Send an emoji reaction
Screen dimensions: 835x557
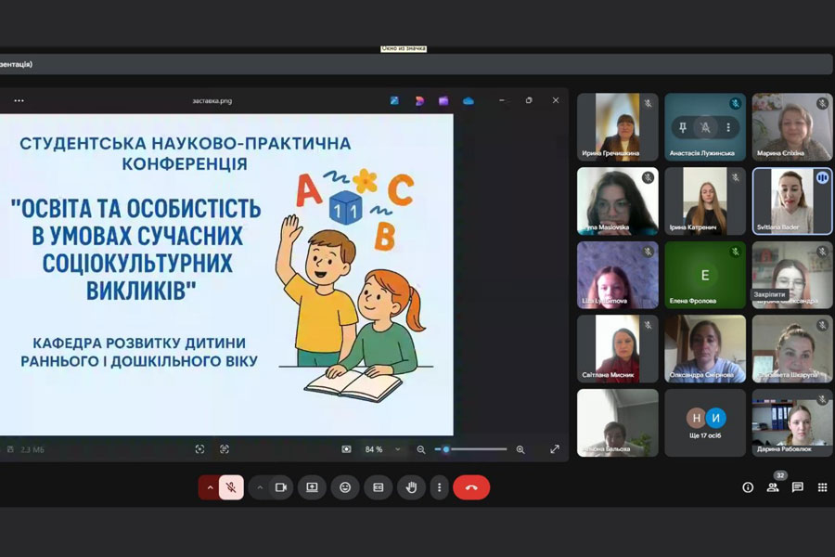click(345, 487)
